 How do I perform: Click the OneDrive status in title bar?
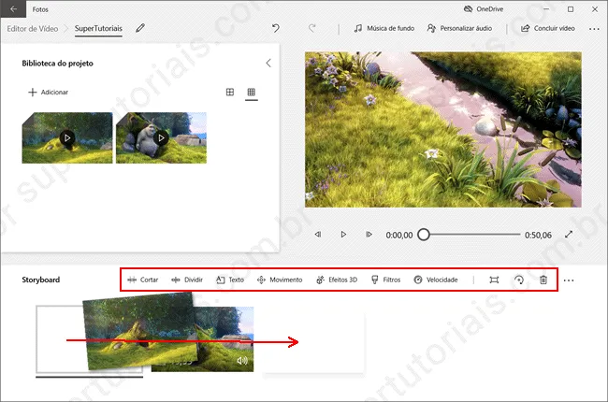click(x=484, y=9)
